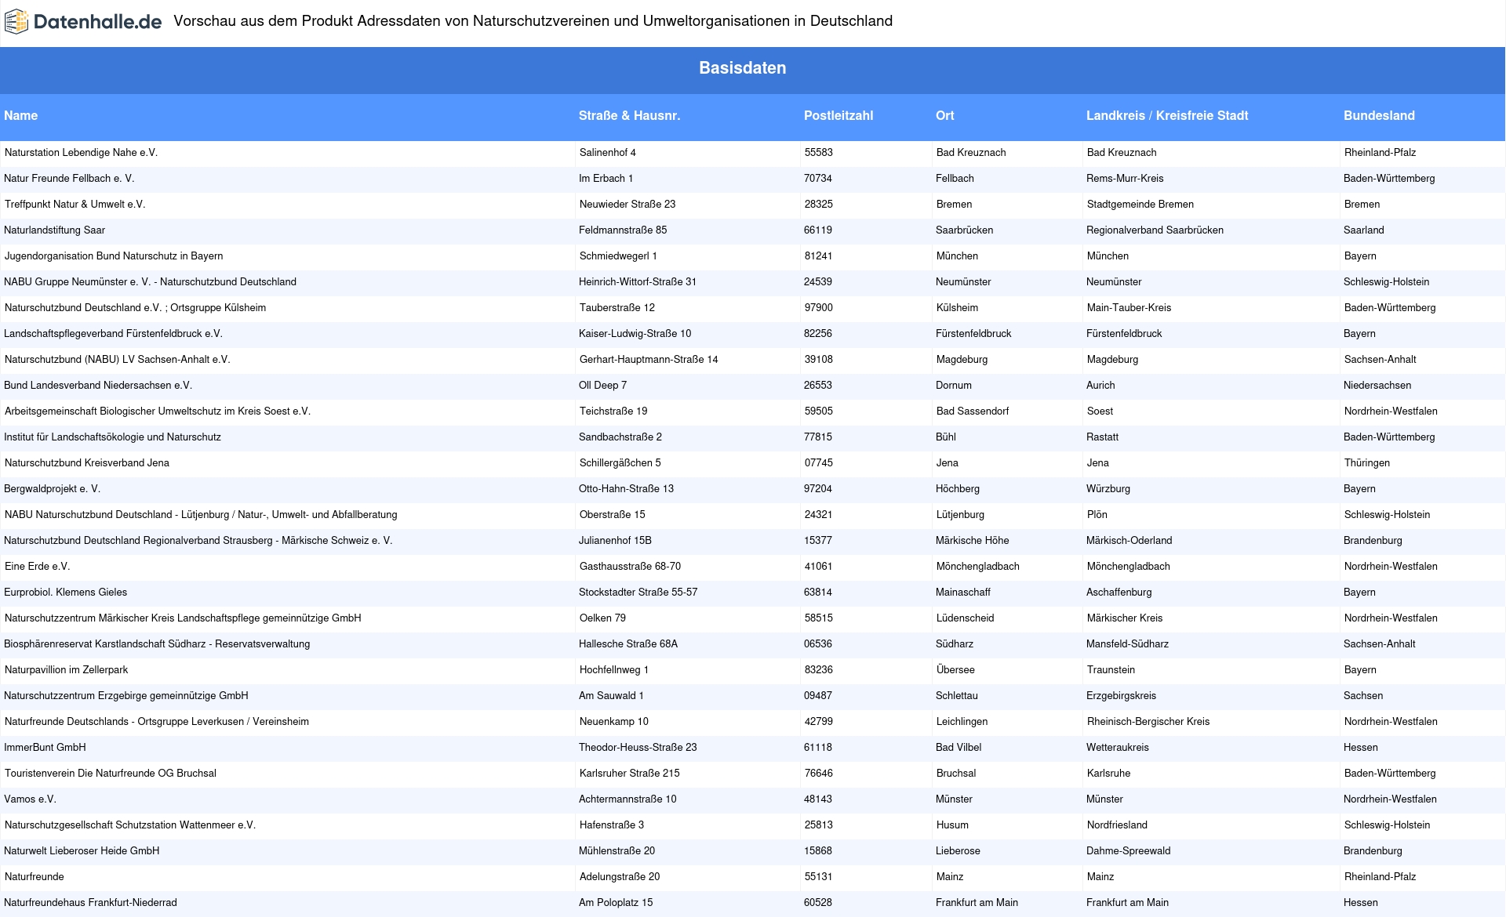Select postal code 81241

(819, 256)
